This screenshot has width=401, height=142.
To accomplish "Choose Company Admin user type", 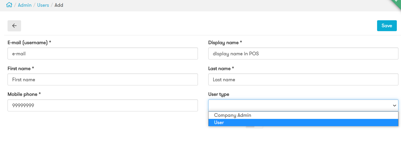I will point(303,115).
